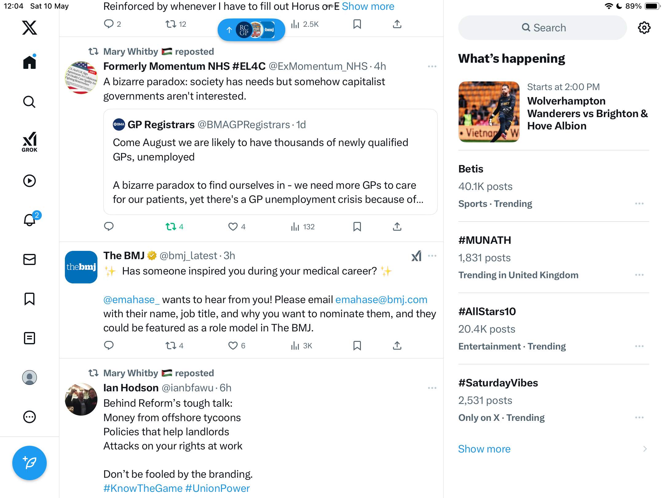Open the Lists icon in sidebar
Image resolution: width=664 pixels, height=498 pixels.
point(30,338)
